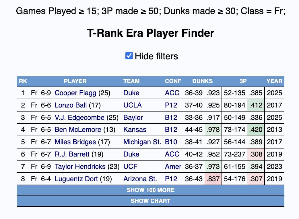Click the SHOW 100 MORE button
The height and width of the screenshot is (219, 299).
click(x=150, y=190)
